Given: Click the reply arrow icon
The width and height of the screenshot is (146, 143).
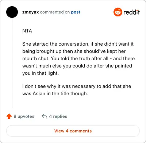Looking at the screenshot, I should click(x=45, y=116).
